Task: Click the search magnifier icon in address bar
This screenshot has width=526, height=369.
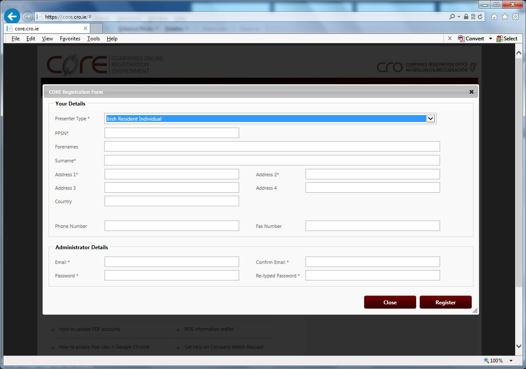Action: (452, 16)
